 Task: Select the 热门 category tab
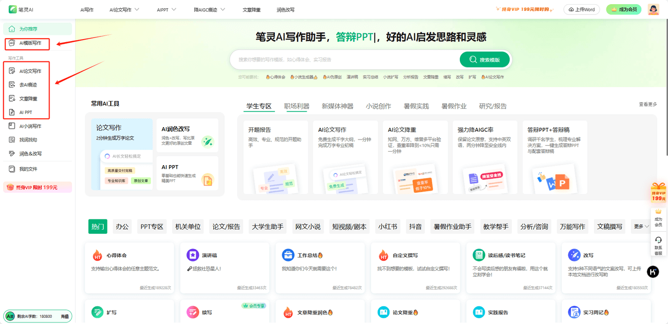click(x=97, y=226)
